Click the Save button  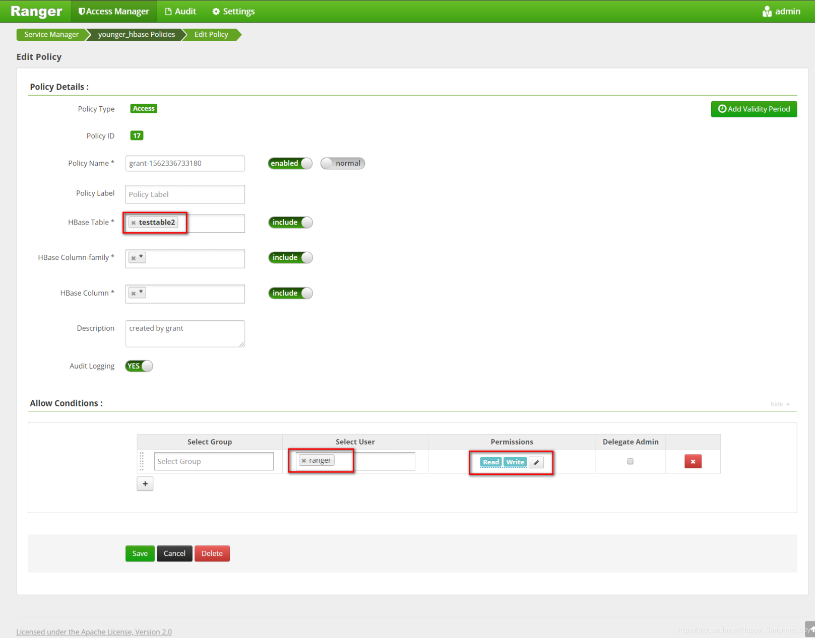[x=140, y=553]
